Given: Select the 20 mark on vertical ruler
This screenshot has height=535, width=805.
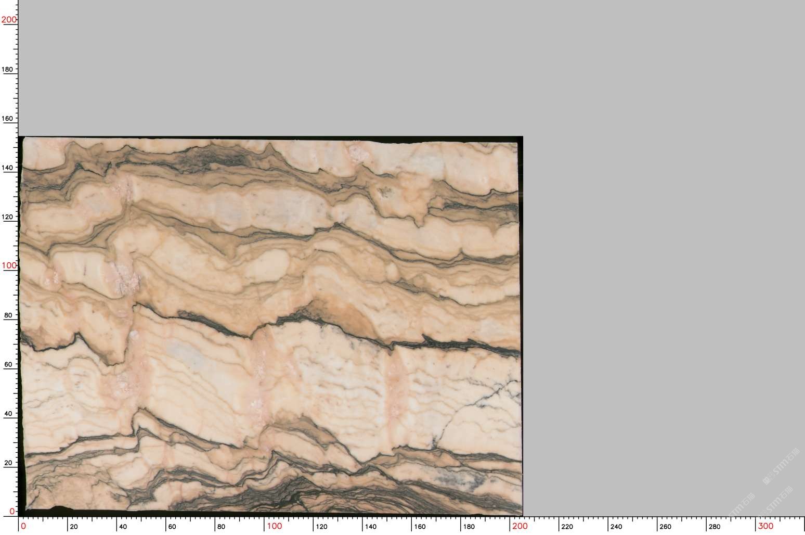Looking at the screenshot, I should [x=8, y=463].
